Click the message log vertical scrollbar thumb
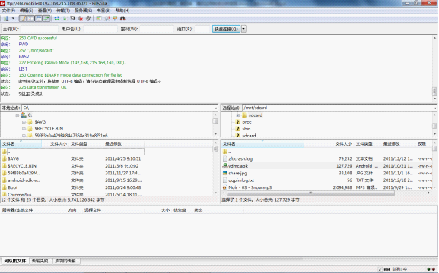This screenshot has width=439, height=273. tap(434, 91)
